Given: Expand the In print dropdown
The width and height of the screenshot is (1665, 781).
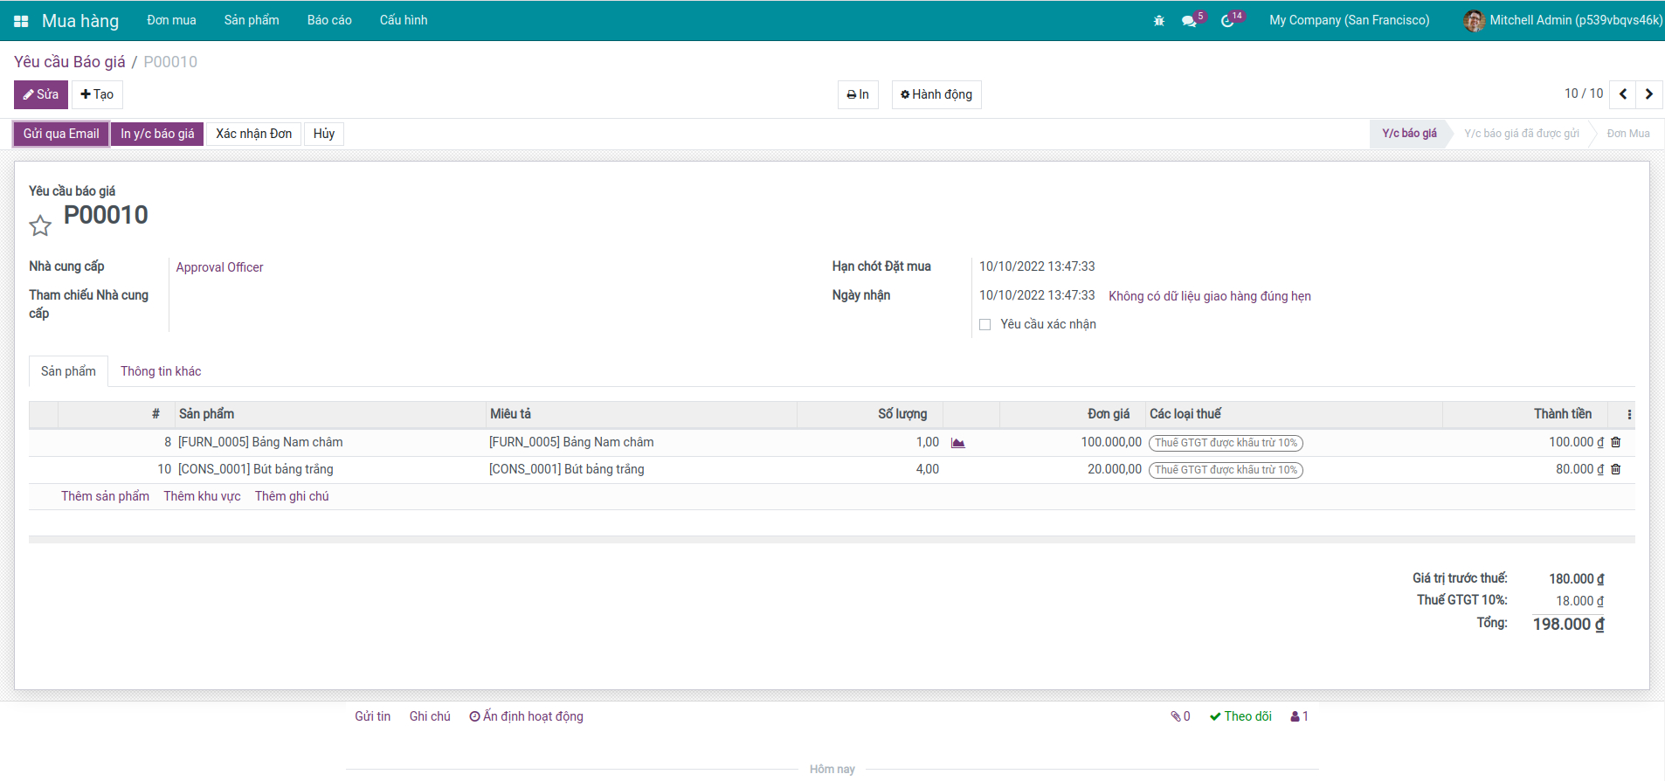Looking at the screenshot, I should point(858,94).
